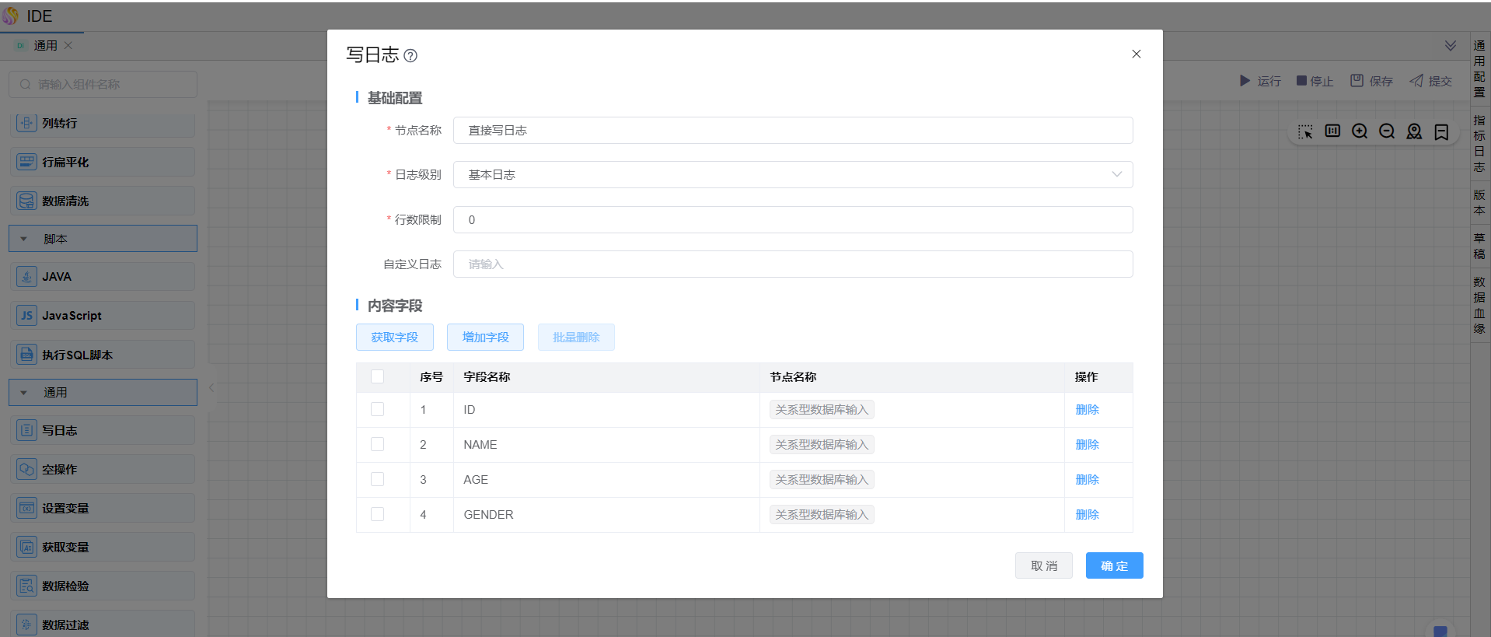Screen dimensions: 1491x637
Task: Click the zoom in canvas icon
Action: pyautogui.click(x=1360, y=131)
